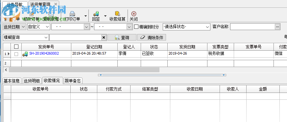
Task: Open the 请选择状态 dropdown
Action: pos(207,27)
